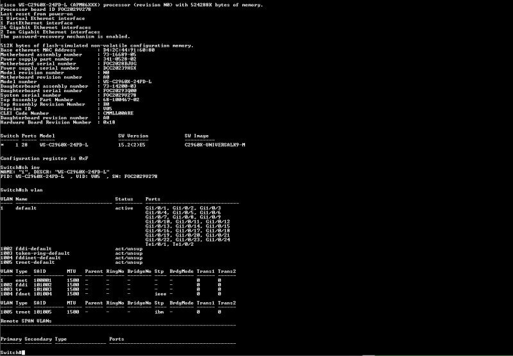Click the "Secondary" column header
513x356 pixels.
[x=38, y=339]
